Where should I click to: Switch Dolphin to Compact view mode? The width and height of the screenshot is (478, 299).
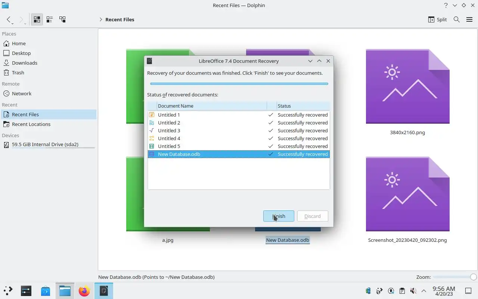coord(50,19)
